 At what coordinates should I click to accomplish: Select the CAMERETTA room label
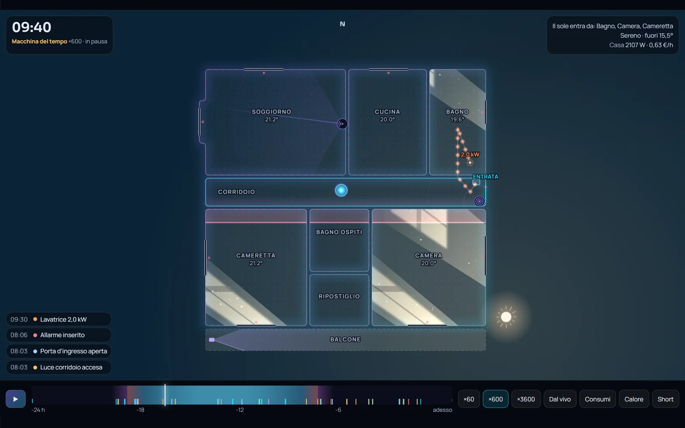[x=256, y=255]
